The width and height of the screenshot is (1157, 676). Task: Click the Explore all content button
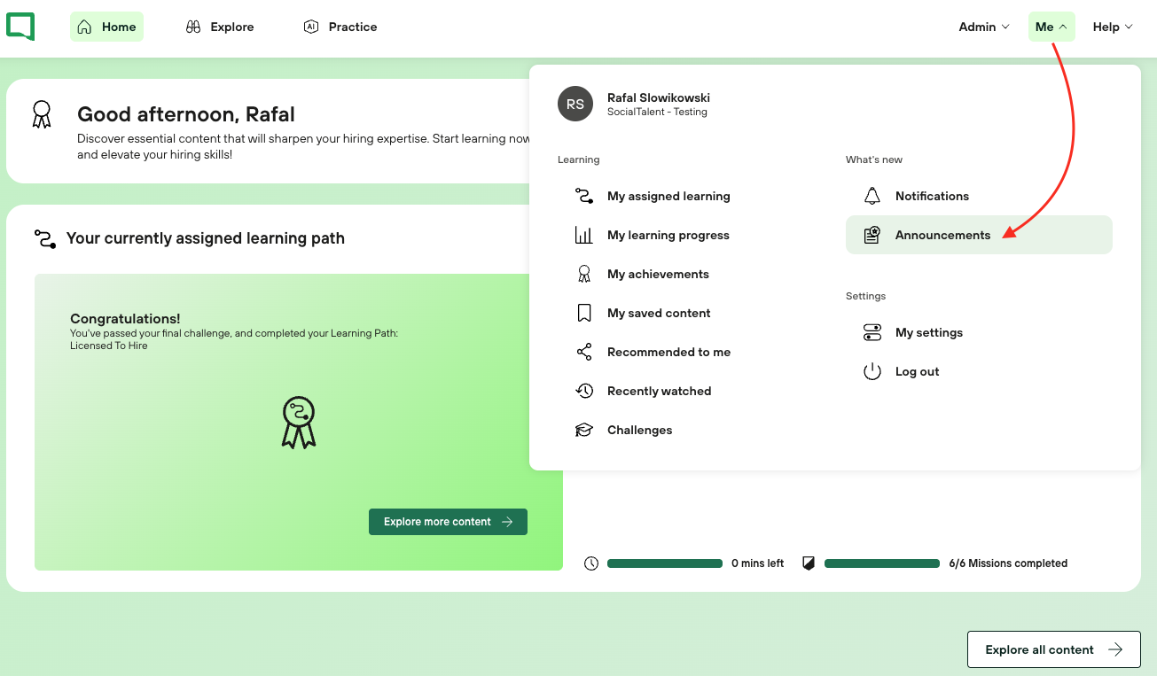1053,649
